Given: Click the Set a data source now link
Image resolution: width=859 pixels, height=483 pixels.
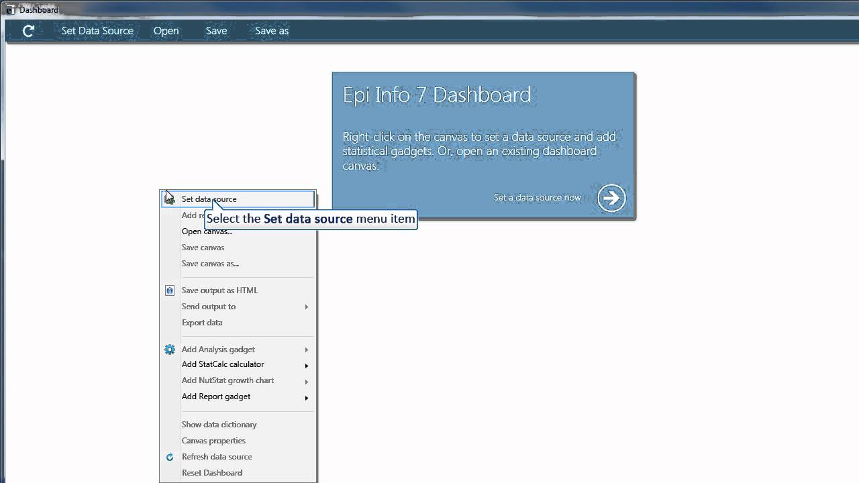Looking at the screenshot, I should pyautogui.click(x=538, y=198).
